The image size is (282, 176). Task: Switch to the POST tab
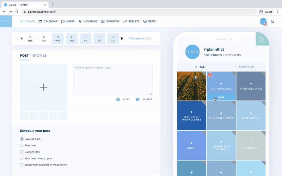point(24,56)
